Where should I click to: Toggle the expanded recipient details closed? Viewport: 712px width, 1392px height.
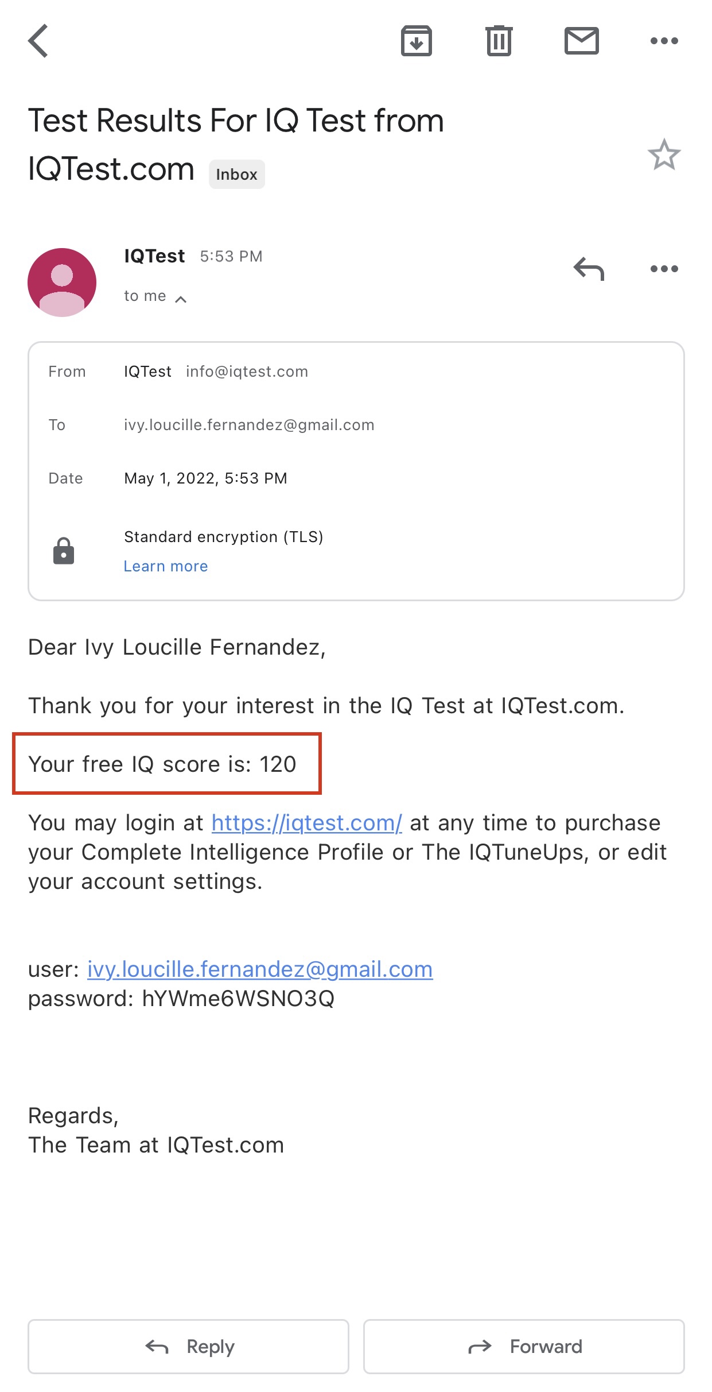point(181,299)
